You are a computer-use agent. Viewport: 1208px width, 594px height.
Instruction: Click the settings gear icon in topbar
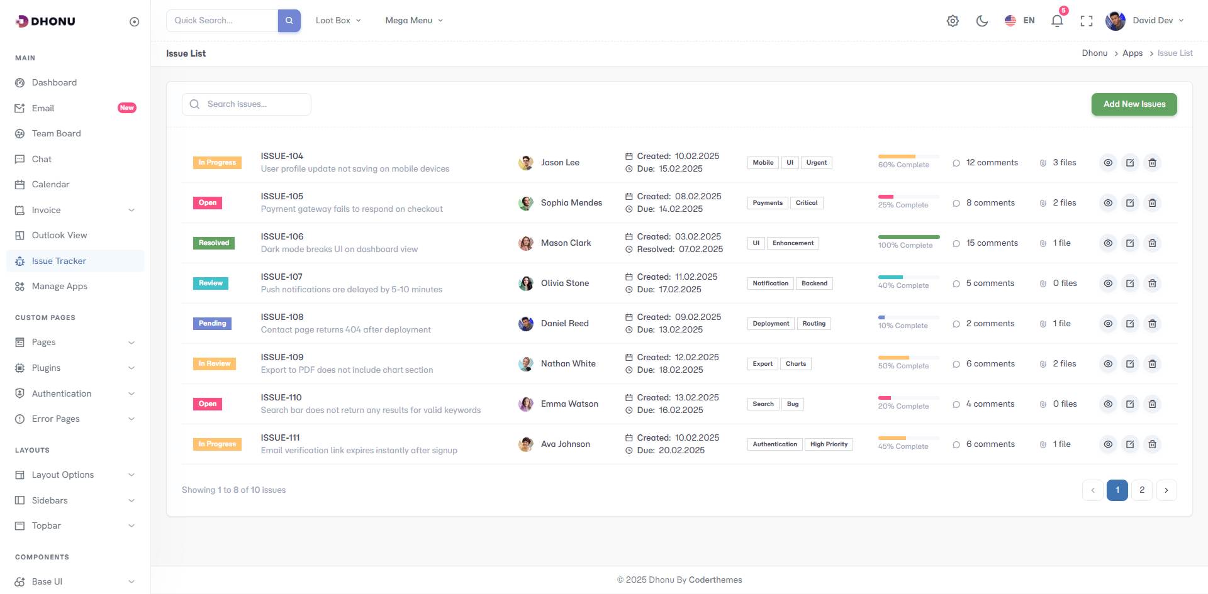953,21
